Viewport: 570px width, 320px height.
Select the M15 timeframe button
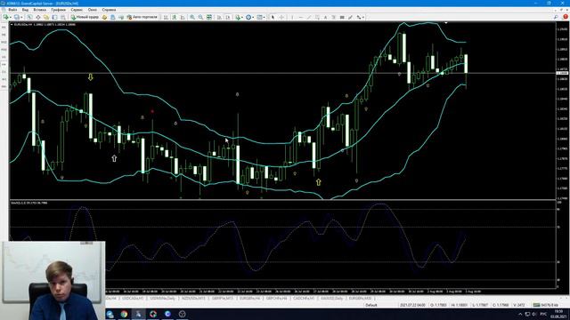(4, 42)
